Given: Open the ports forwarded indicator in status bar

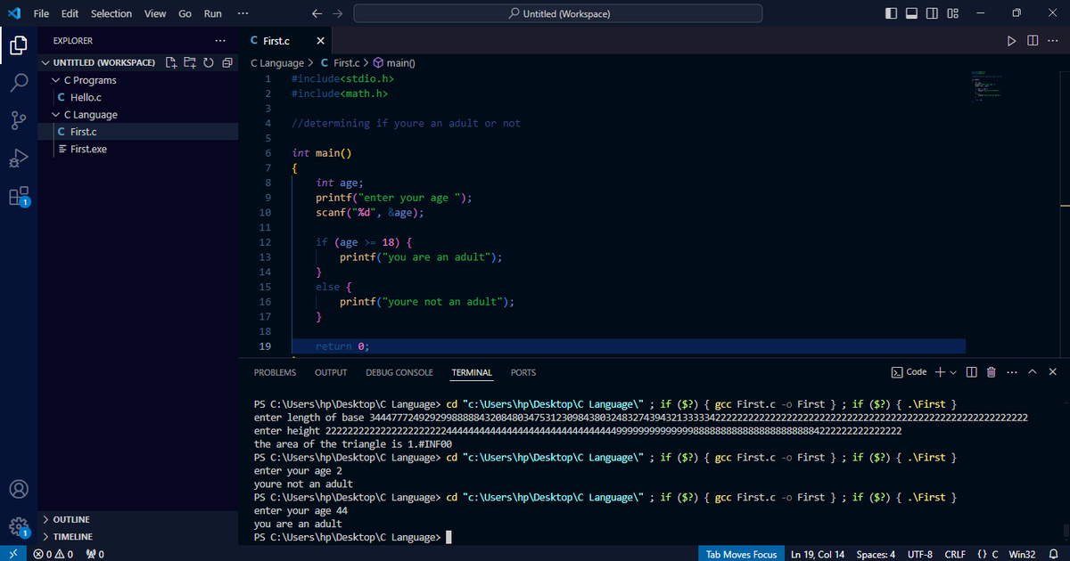Looking at the screenshot, I should click(95, 554).
